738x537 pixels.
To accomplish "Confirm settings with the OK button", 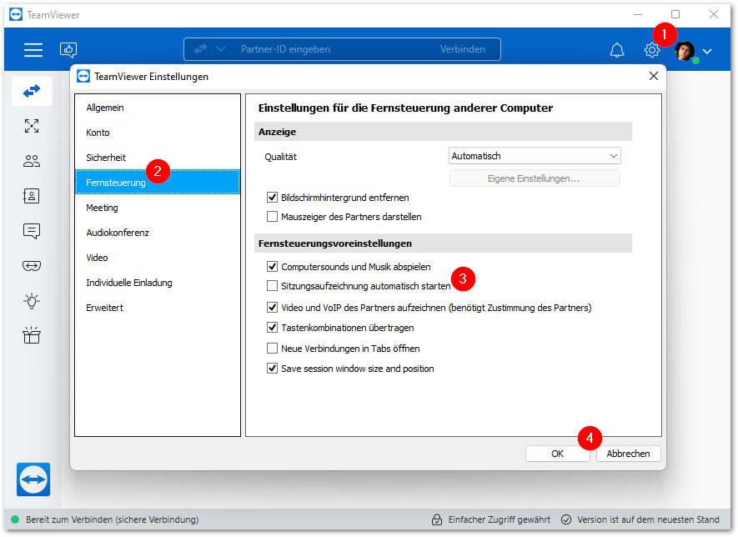I will [557, 454].
